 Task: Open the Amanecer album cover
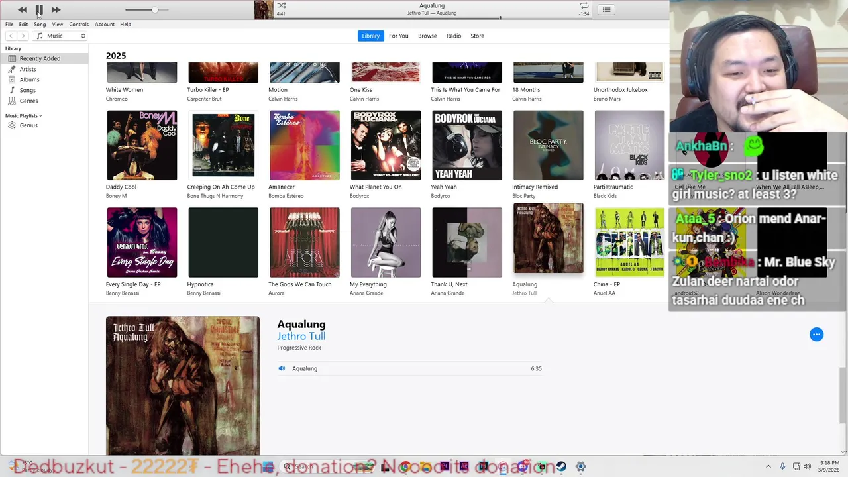305,145
